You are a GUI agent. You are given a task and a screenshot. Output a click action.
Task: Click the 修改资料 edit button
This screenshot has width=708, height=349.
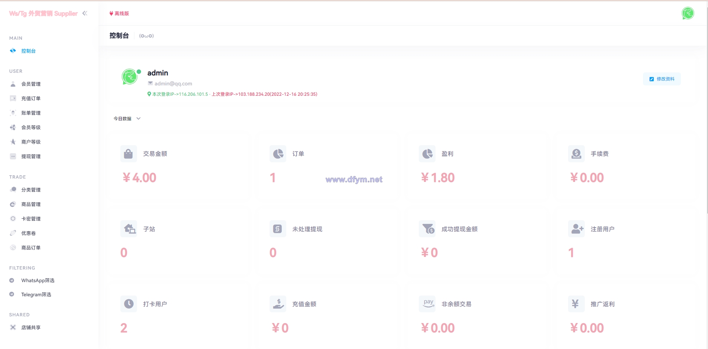662,79
